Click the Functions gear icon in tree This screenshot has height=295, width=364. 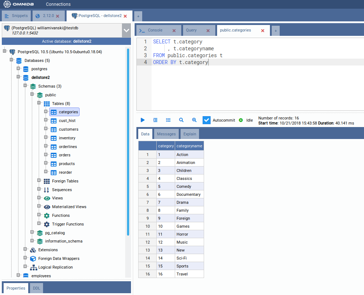coord(47,216)
